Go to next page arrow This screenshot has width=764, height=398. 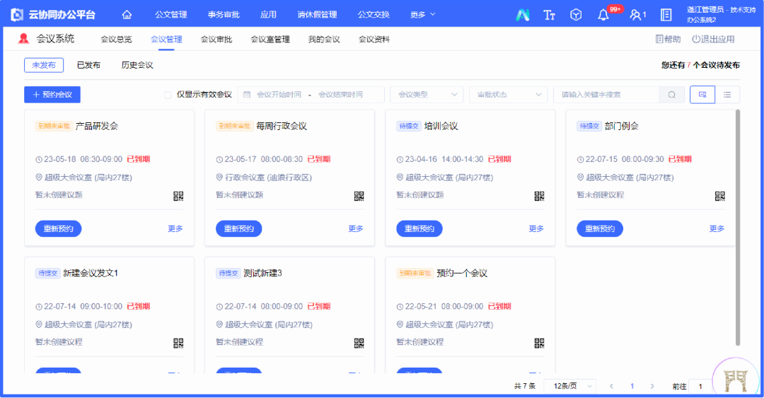pos(652,386)
